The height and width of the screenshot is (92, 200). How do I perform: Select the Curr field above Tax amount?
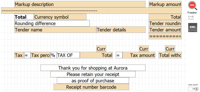pos(144,49)
